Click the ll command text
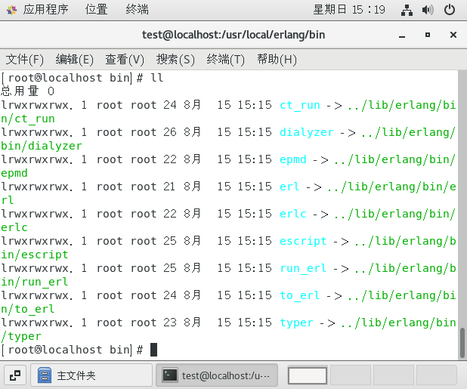 [157, 78]
